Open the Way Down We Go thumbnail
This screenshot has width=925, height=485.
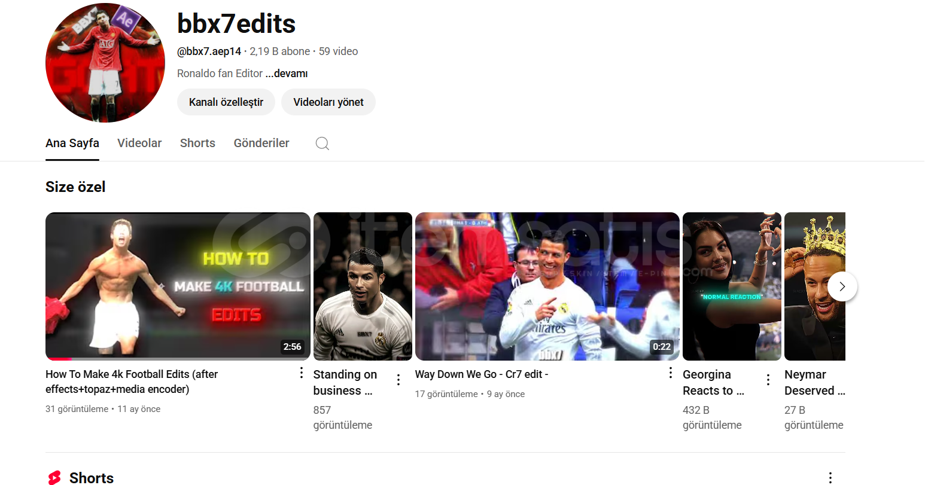tap(547, 286)
